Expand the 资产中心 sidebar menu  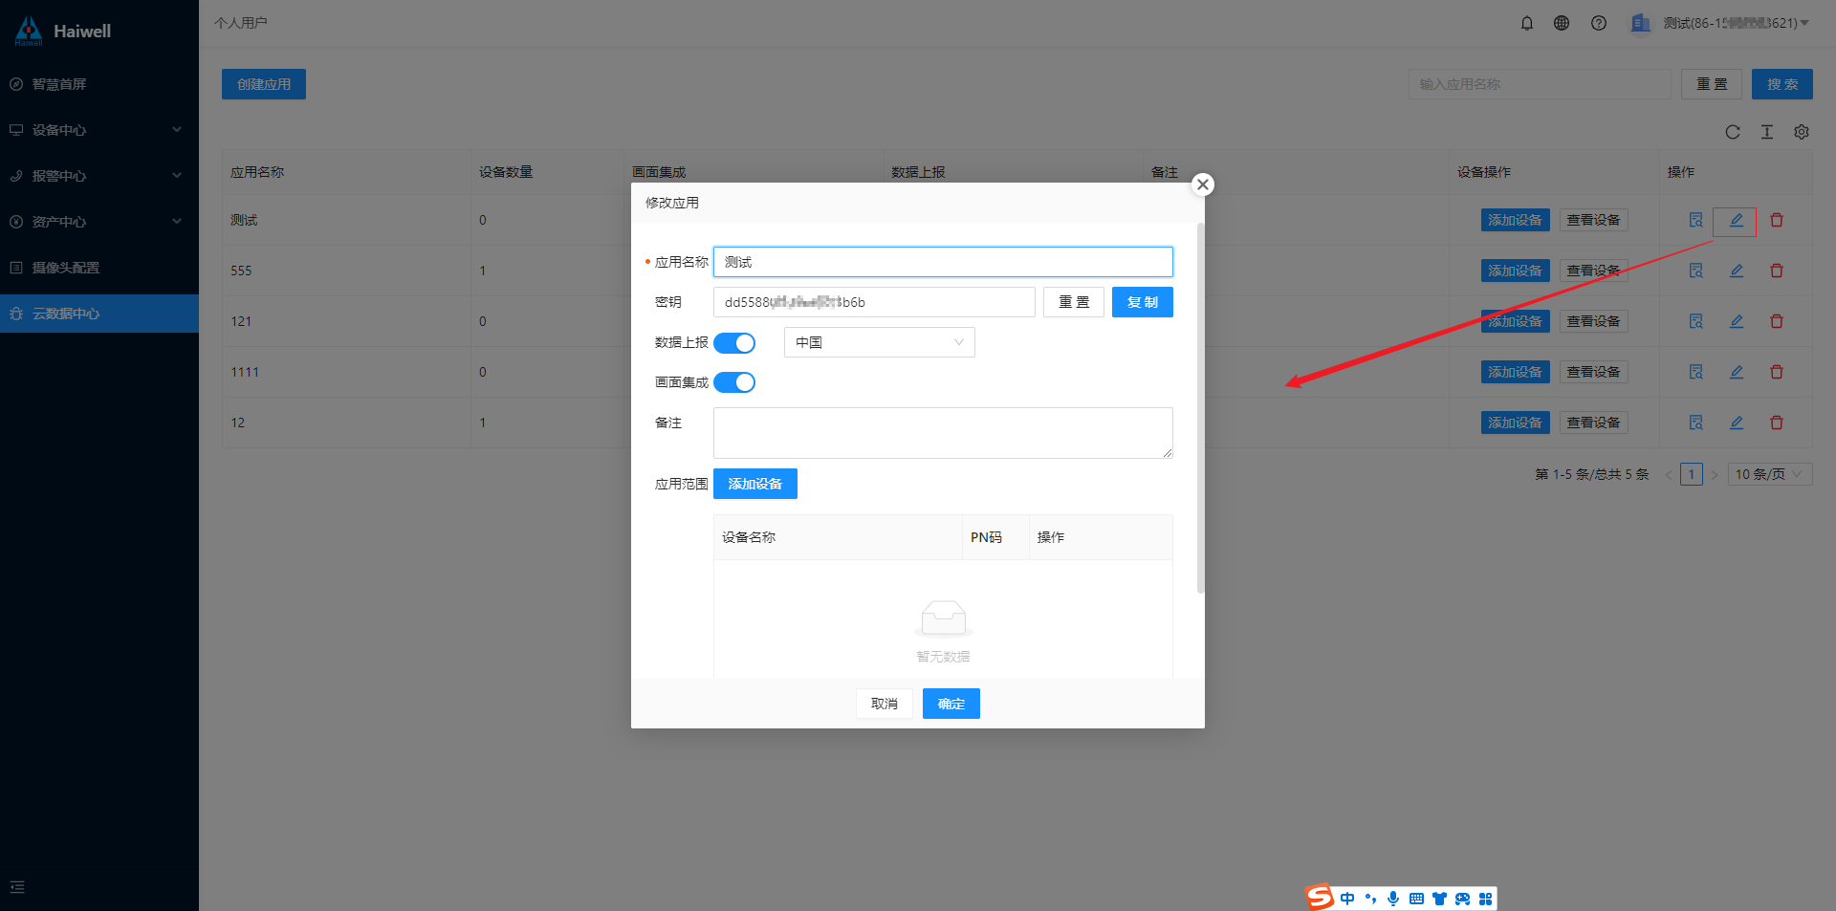(x=99, y=222)
